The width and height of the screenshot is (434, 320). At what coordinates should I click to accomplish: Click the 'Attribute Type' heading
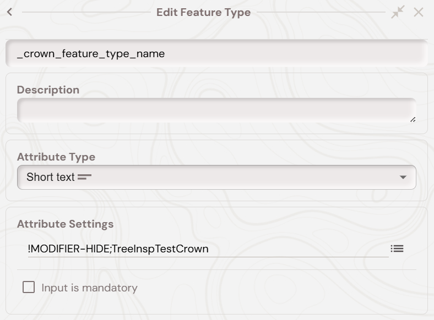pos(56,157)
